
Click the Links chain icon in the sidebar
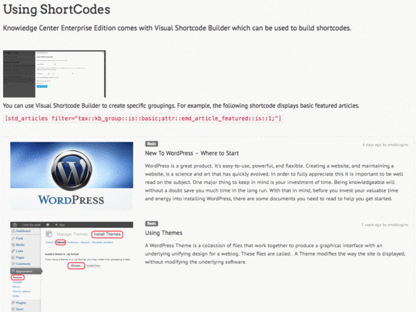click(13, 251)
